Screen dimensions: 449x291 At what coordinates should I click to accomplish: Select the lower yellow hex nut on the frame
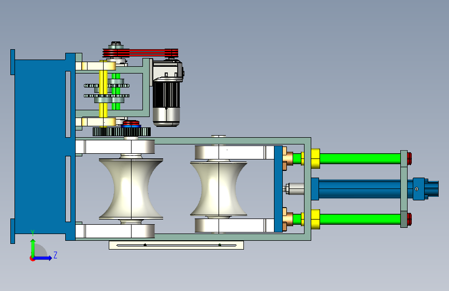(315, 219)
